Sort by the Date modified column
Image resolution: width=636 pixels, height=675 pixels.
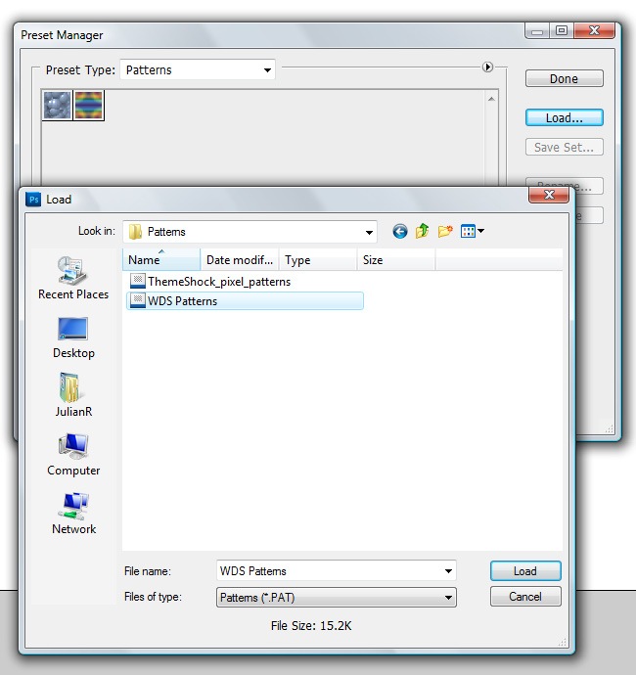pos(240,260)
